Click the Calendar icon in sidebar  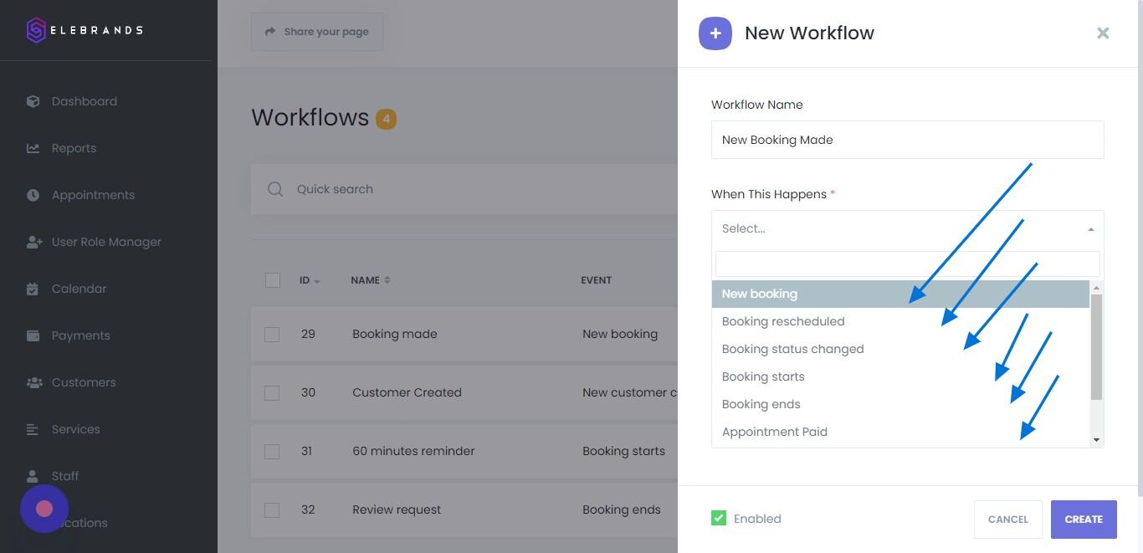point(33,289)
